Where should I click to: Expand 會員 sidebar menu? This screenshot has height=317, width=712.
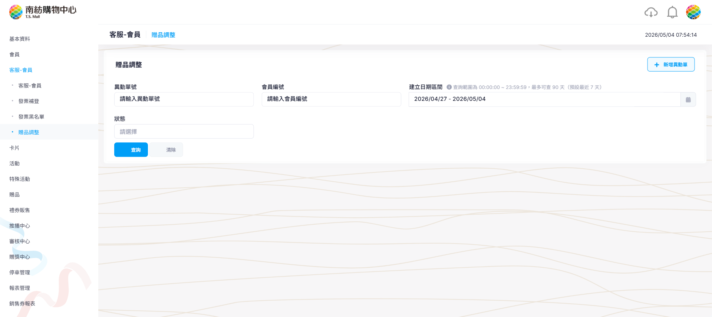tap(14, 55)
